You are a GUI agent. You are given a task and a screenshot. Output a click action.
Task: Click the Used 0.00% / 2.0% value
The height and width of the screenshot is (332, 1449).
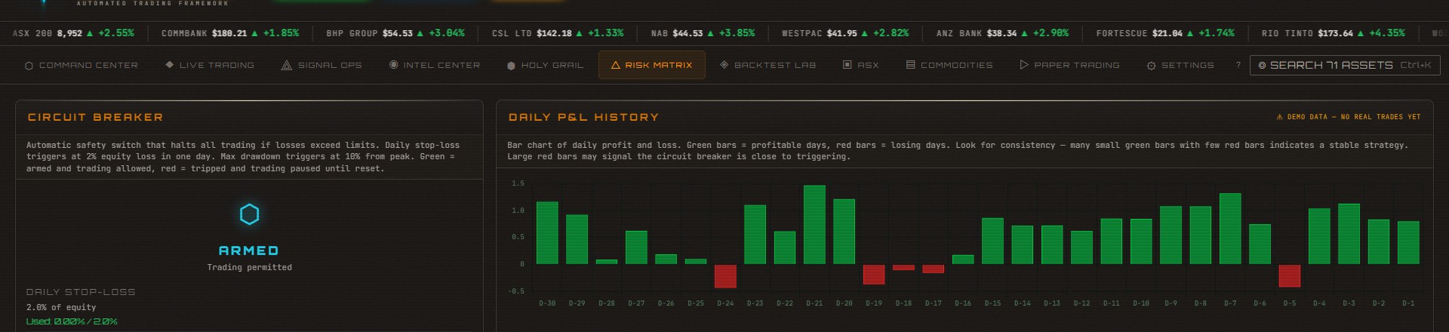pos(72,321)
